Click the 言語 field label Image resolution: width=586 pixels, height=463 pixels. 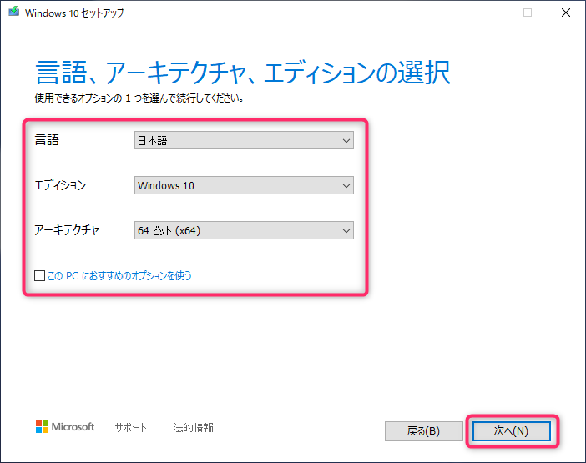pyautogui.click(x=47, y=140)
